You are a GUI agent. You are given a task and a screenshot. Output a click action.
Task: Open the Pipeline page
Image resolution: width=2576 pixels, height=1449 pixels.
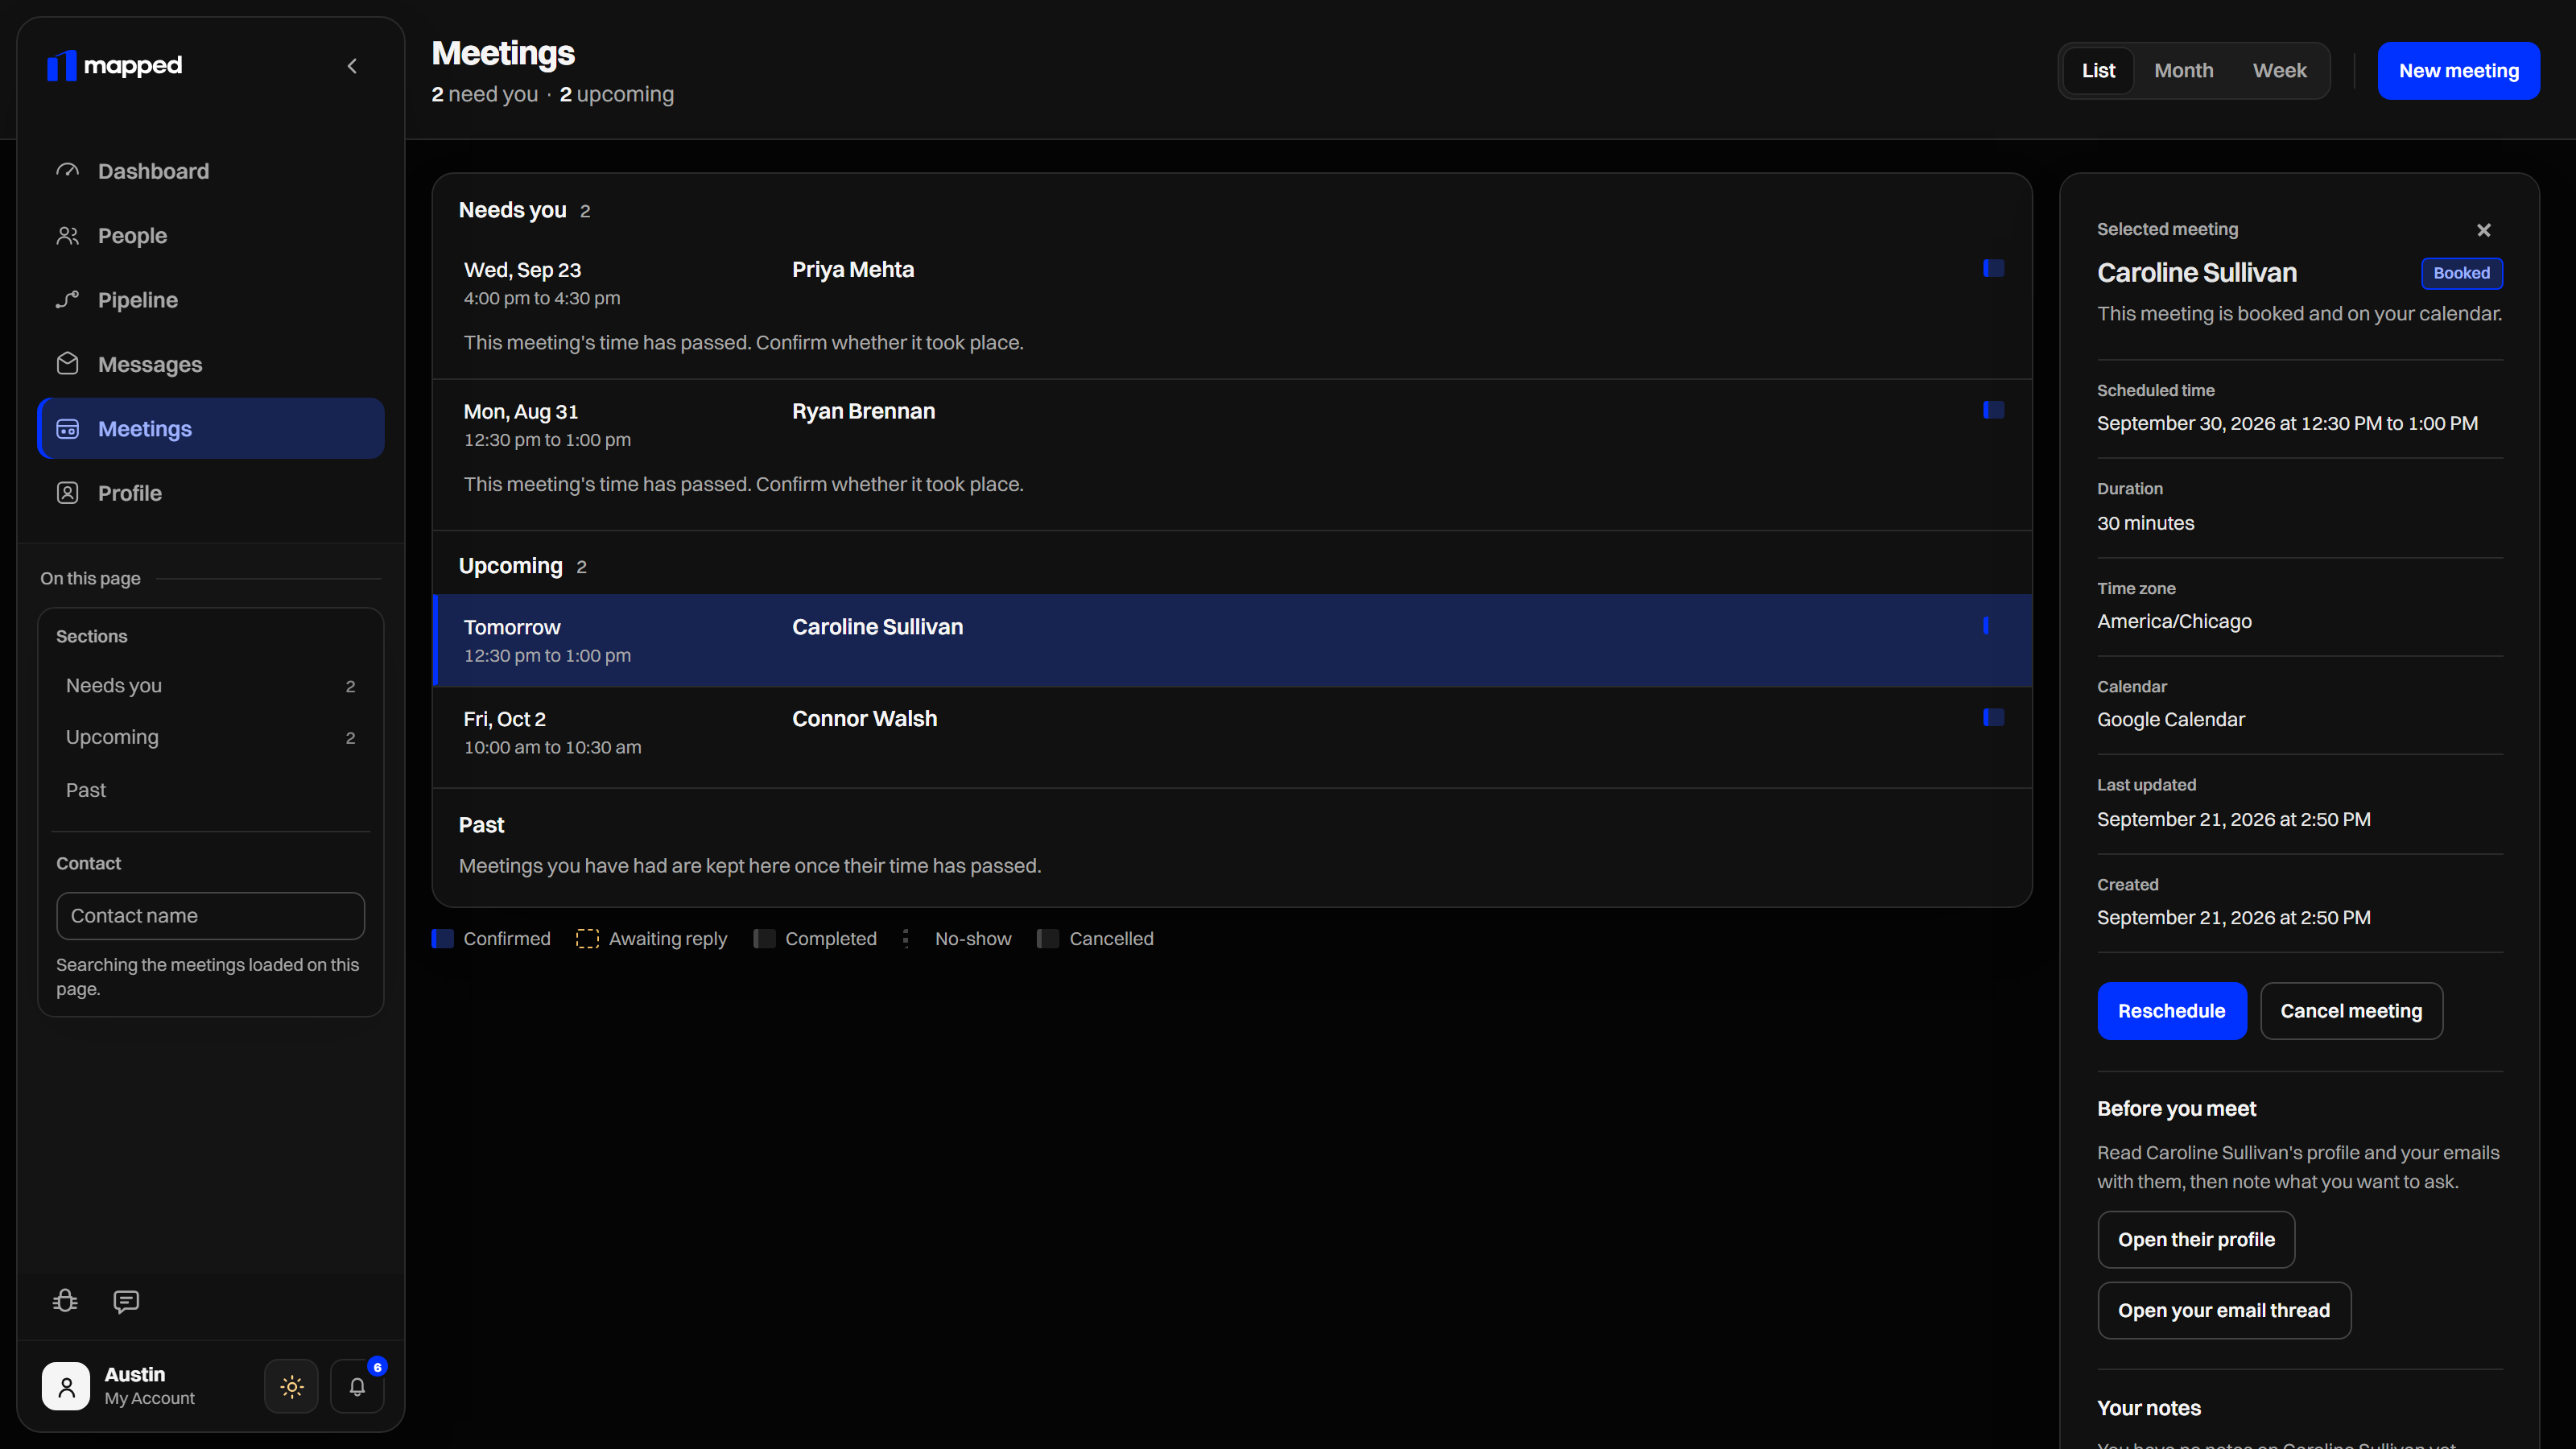tap(211, 300)
